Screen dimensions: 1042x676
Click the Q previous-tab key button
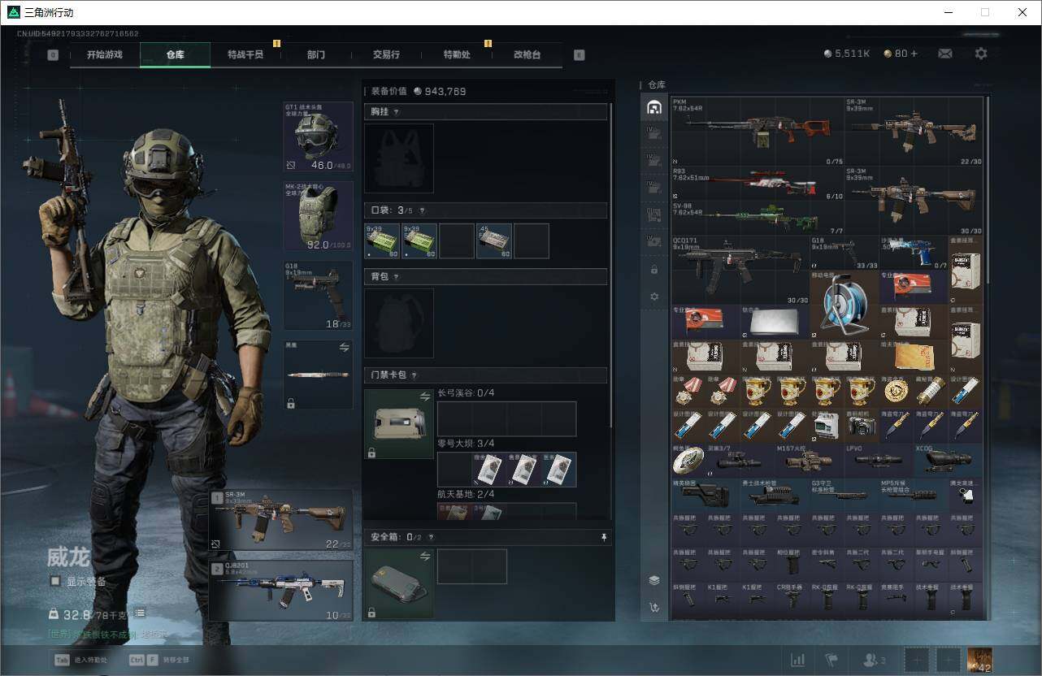pyautogui.click(x=53, y=55)
